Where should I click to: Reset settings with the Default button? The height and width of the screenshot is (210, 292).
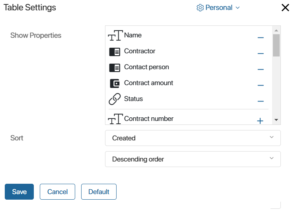pyautogui.click(x=99, y=192)
